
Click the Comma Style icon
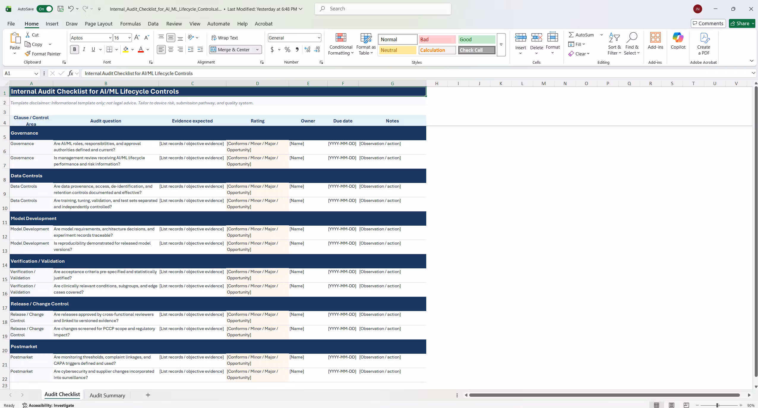(297, 50)
